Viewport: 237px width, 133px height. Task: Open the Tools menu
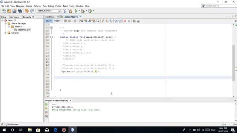(x=72, y=6)
